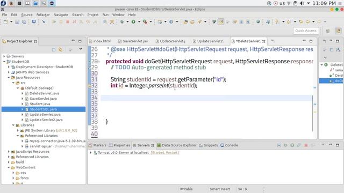Open the Java EE perspective icon

click(x=338, y=31)
